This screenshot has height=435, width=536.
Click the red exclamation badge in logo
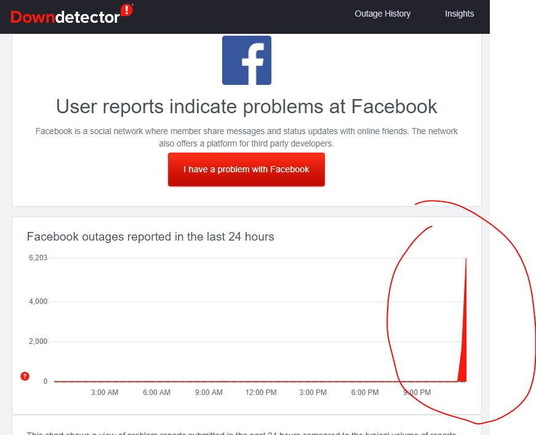click(x=127, y=10)
